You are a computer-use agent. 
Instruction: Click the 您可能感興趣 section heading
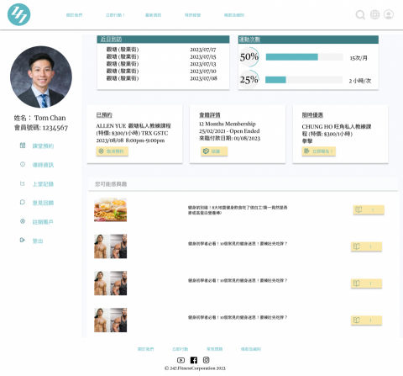(111, 184)
